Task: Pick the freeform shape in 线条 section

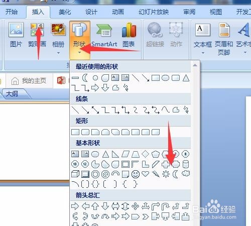Action: pyautogui.click(x=176, y=110)
